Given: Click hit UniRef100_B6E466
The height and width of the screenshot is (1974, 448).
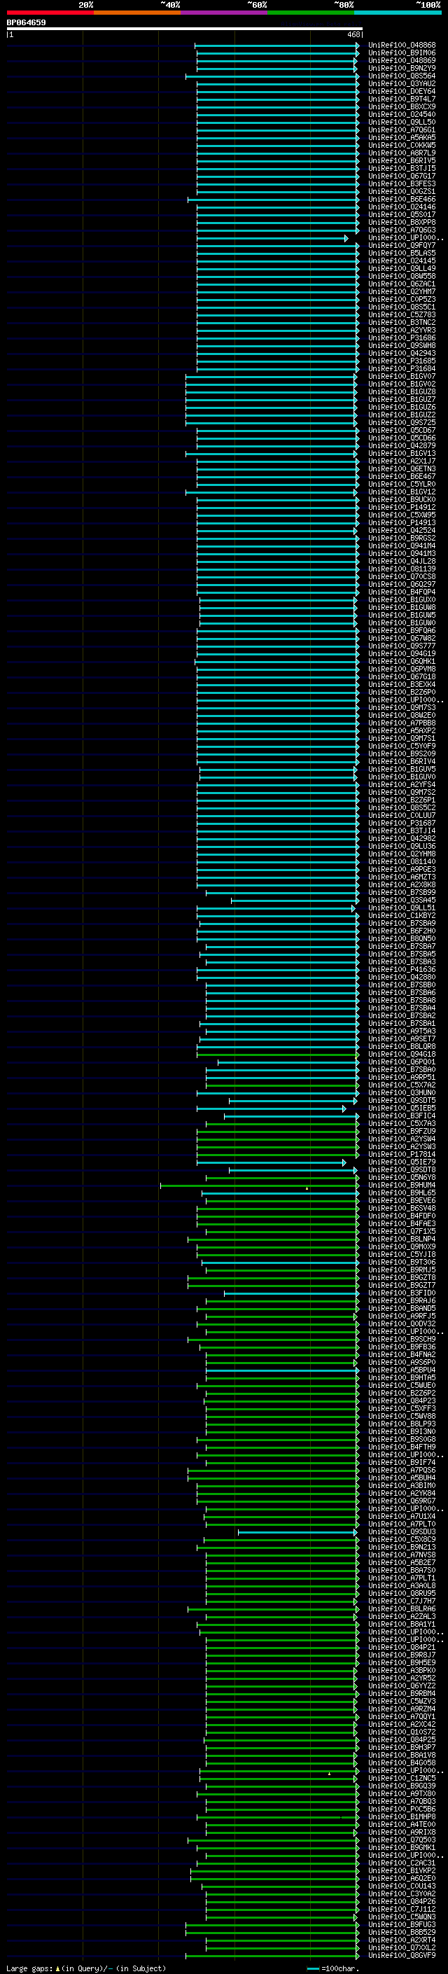Looking at the screenshot, I should pos(402,200).
